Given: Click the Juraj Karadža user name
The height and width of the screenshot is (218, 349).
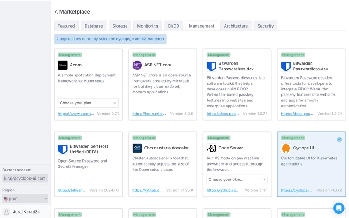Looking at the screenshot, I should [x=26, y=212].
